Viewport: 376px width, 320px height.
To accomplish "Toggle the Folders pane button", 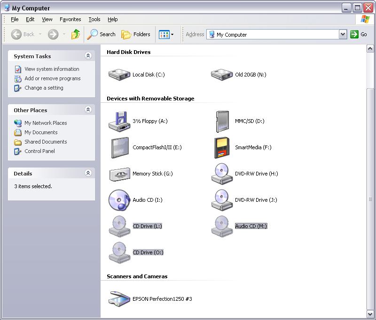I will 136,34.
